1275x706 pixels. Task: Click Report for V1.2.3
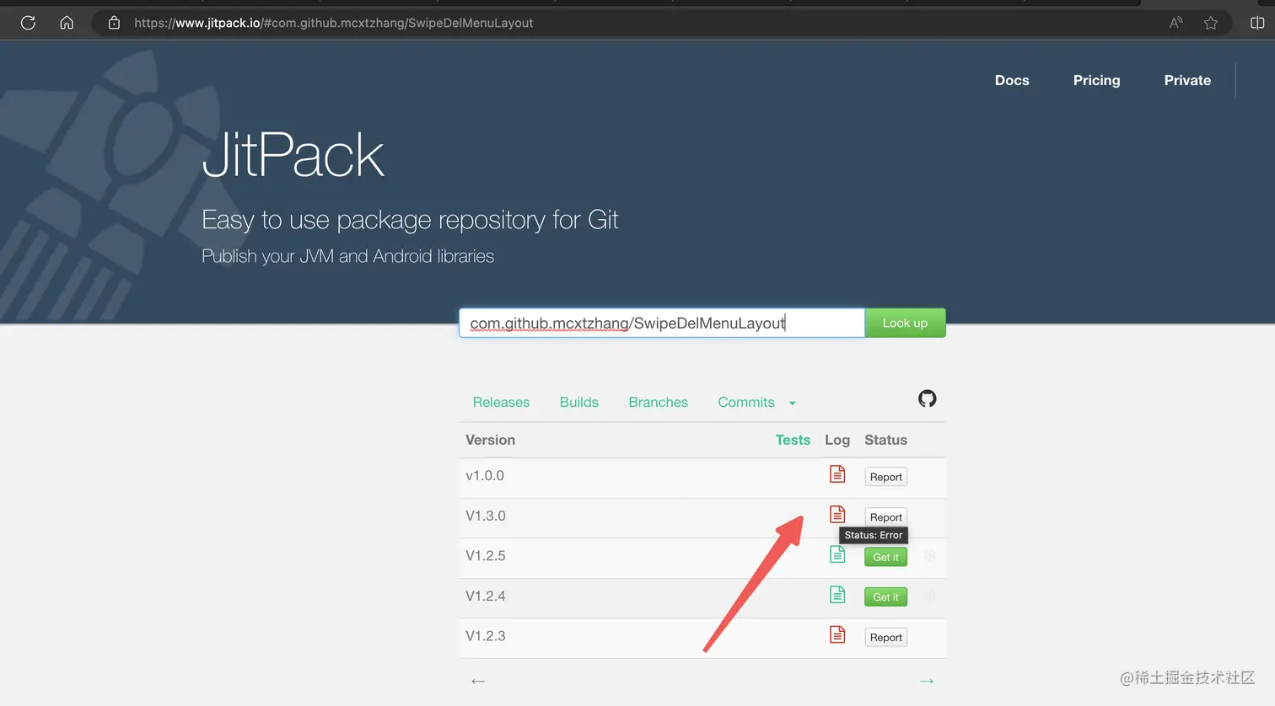tap(886, 638)
